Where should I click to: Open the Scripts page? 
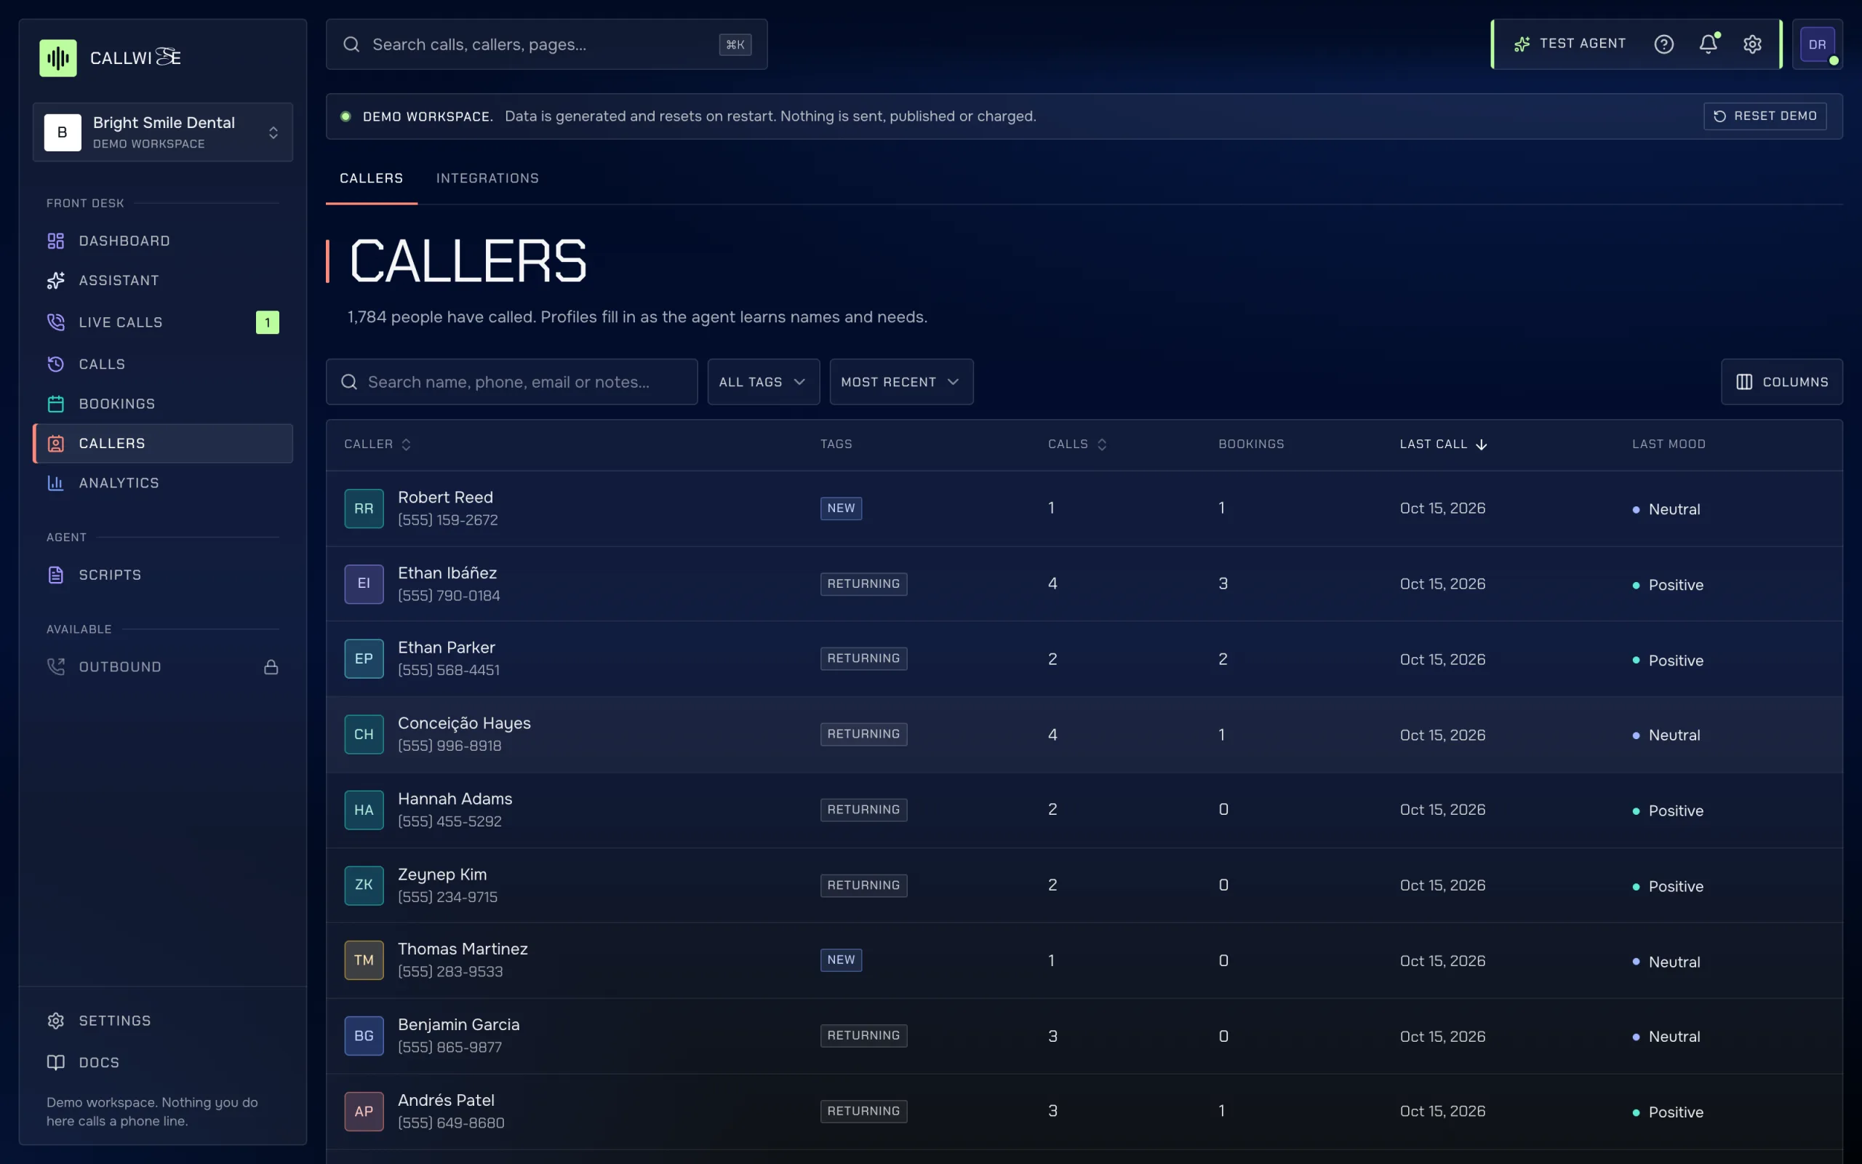click(x=162, y=574)
